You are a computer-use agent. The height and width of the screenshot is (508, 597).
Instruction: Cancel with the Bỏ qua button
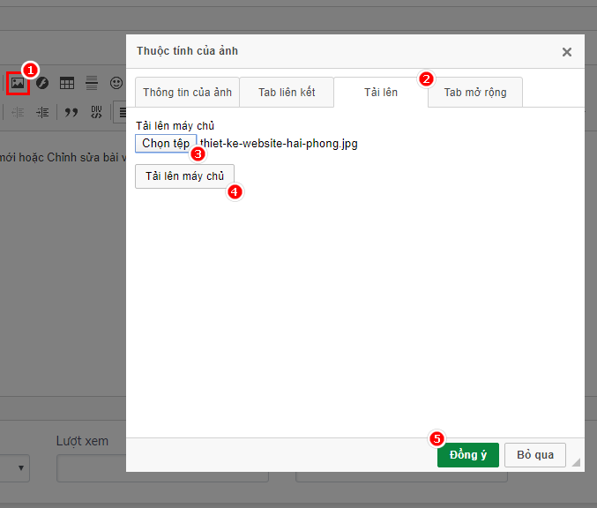coord(535,455)
